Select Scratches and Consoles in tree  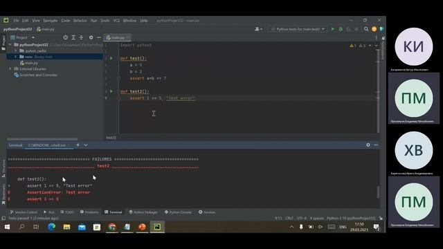coord(35,75)
